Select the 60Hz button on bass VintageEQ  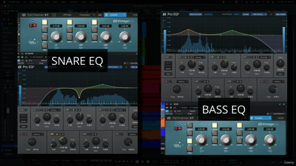(x=190, y=141)
